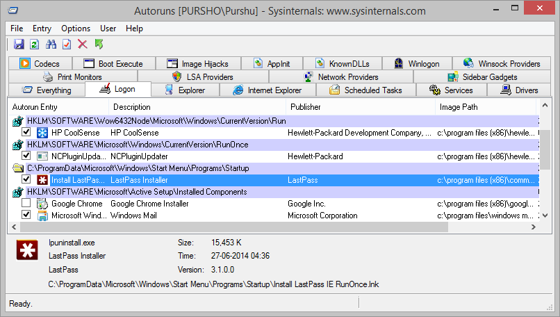Click the HP CoolSense snowflake icon

[42, 133]
